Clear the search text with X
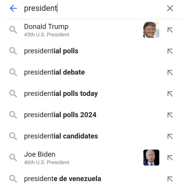The width and height of the screenshot is (183, 192). [170, 8]
